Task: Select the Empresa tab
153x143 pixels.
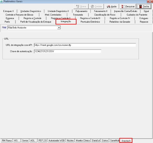Action: click(10, 18)
